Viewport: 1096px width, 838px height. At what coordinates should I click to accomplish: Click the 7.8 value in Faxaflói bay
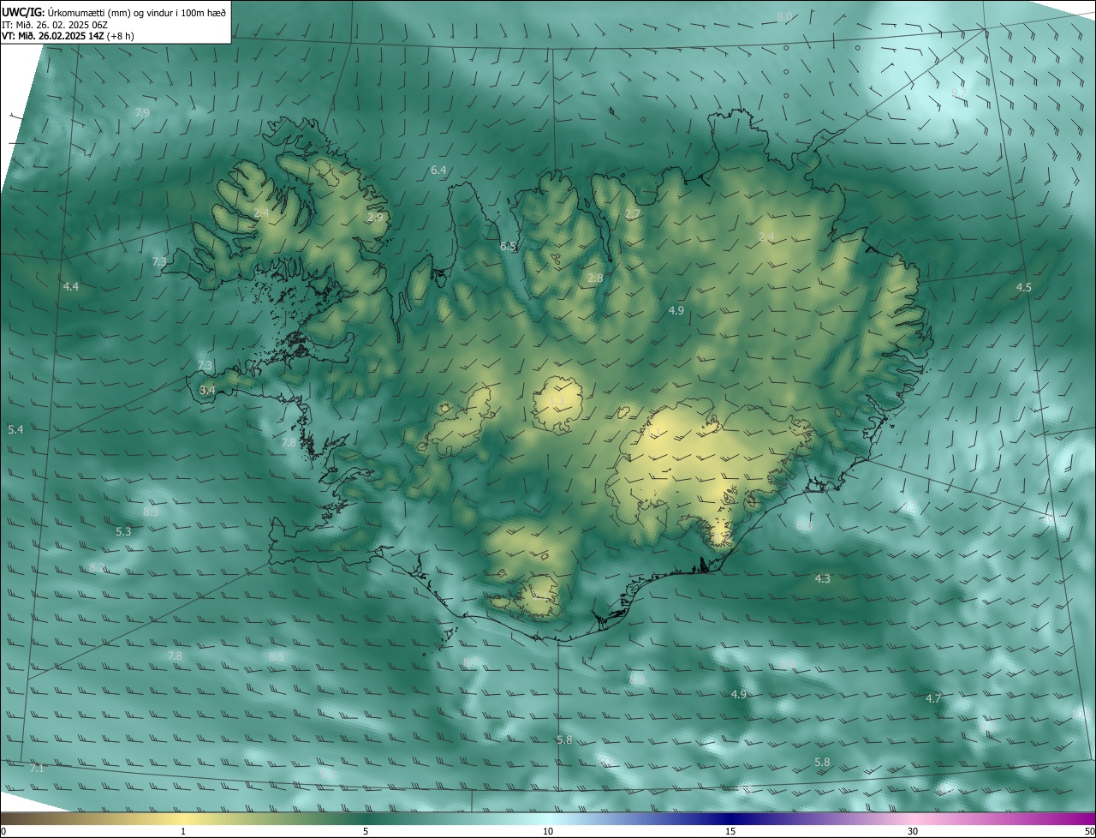click(x=289, y=442)
